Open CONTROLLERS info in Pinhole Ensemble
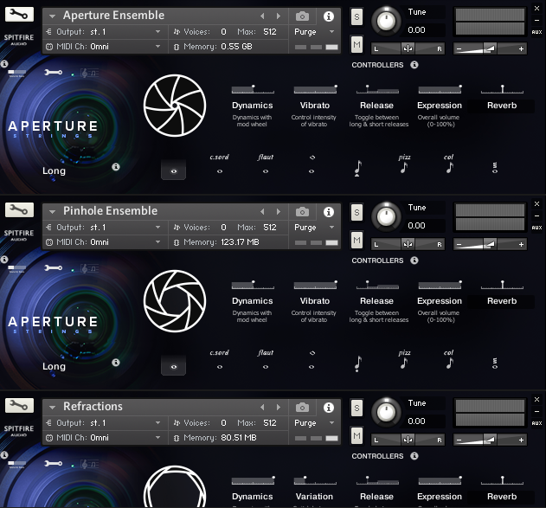The width and height of the screenshot is (546, 508). 414,260
